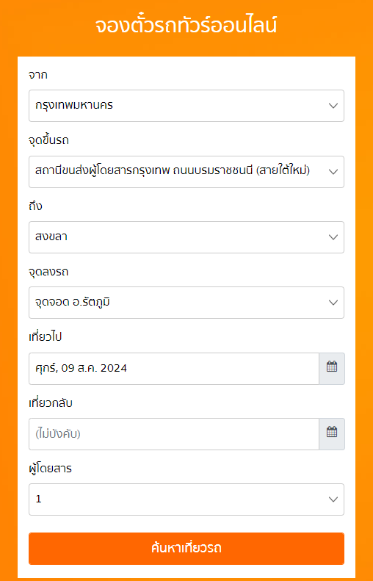Click the เที่ยวไป date field ศุกร์, 09 ส.ค. 2024

click(x=174, y=368)
